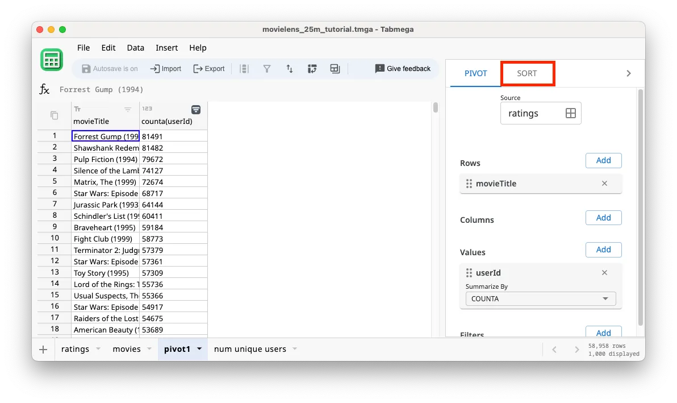Click the fx formula icon
677x403 pixels.
point(44,89)
